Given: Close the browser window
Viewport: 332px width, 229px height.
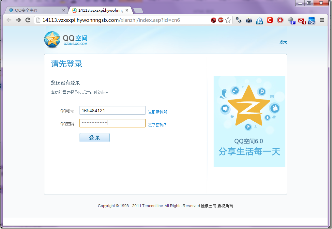Looking at the screenshot, I should tap(321, 3).
